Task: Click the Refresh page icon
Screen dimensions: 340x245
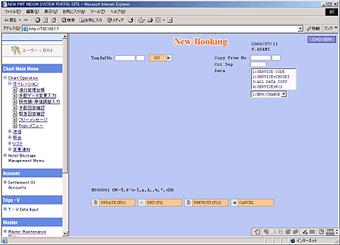Action: tap(45, 20)
